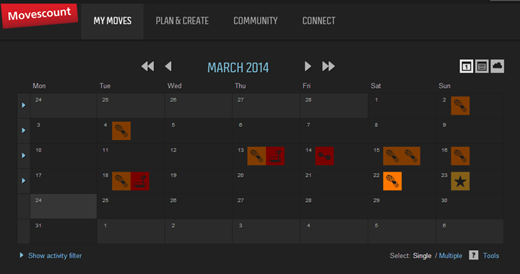Screen dimensions: 520x274
Task: Open the bright orange run on March 22
Action: (x=392, y=181)
